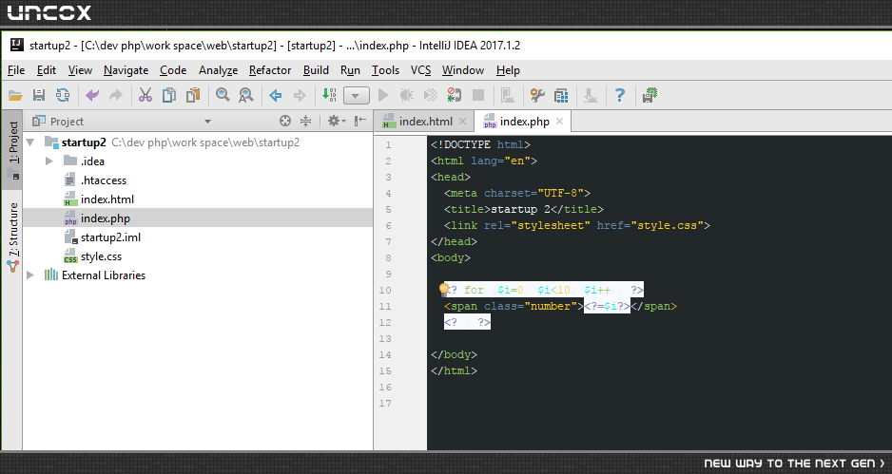Click the greyed-out toolbar icon before Help

pyautogui.click(x=591, y=96)
